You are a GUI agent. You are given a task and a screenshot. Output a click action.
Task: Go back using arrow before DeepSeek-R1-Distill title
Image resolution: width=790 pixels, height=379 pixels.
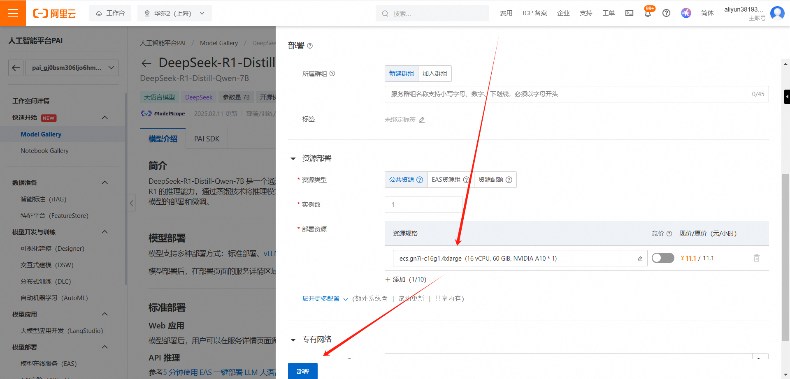pos(146,63)
